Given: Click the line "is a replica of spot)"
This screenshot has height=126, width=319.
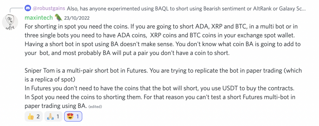Looking at the screenshot, I should (49, 80).
